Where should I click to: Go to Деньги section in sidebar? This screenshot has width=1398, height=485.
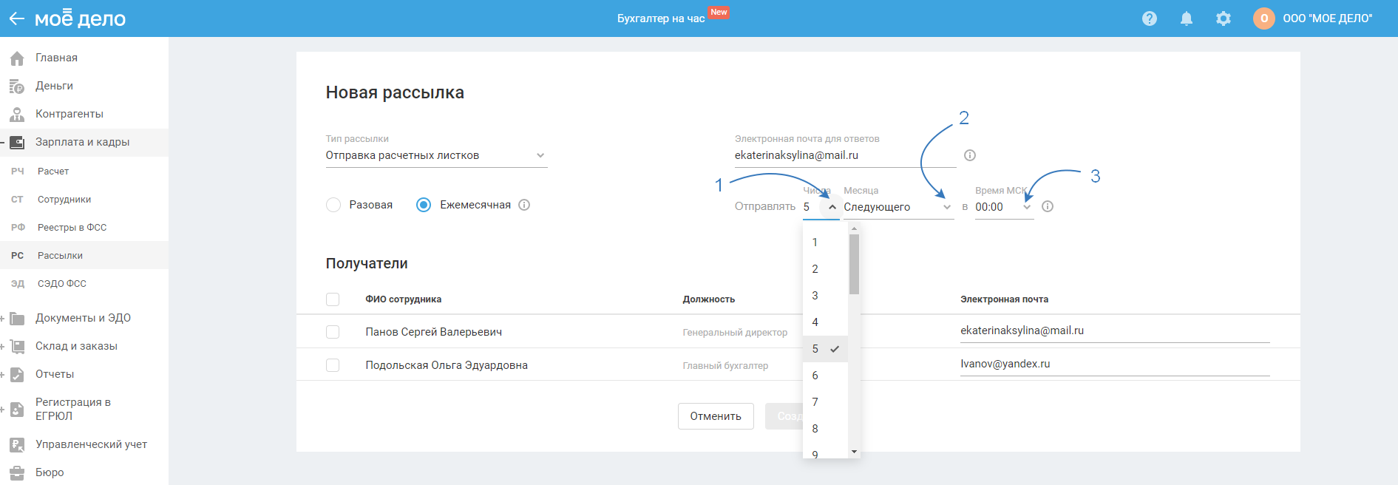[x=54, y=86]
